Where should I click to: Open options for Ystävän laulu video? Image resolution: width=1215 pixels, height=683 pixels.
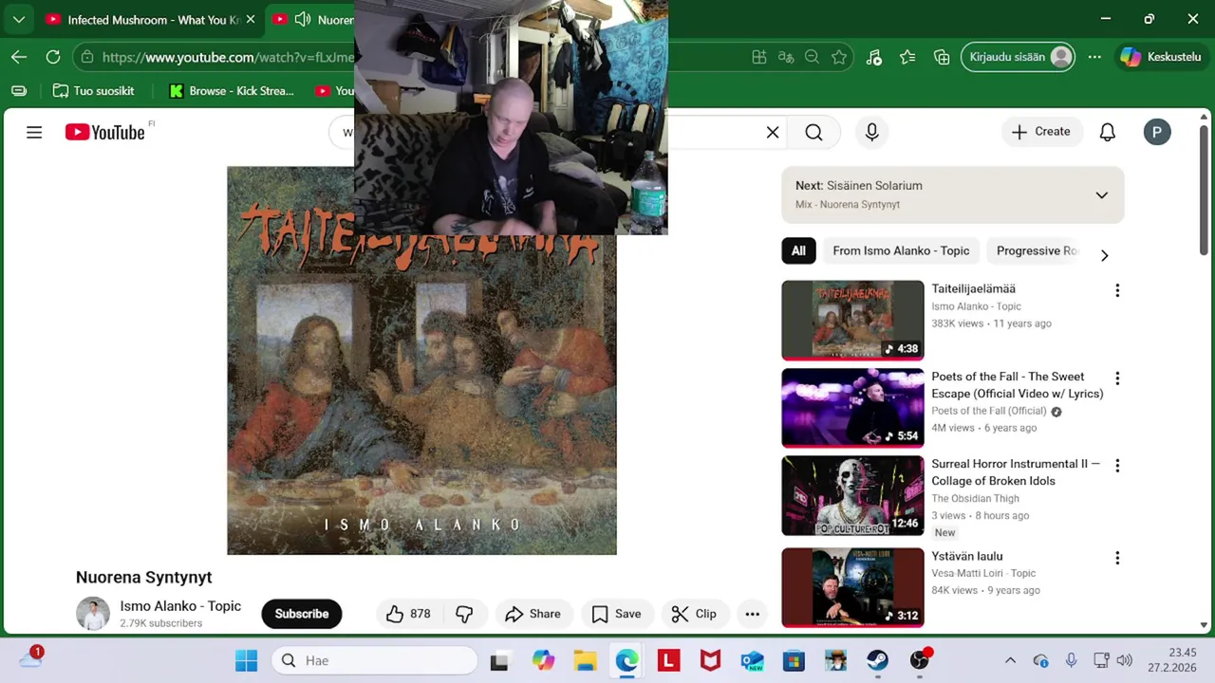(x=1117, y=558)
